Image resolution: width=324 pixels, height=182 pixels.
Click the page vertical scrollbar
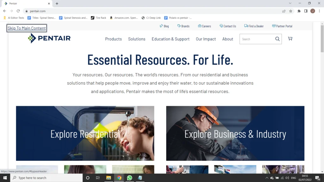pyautogui.click(x=322, y=39)
